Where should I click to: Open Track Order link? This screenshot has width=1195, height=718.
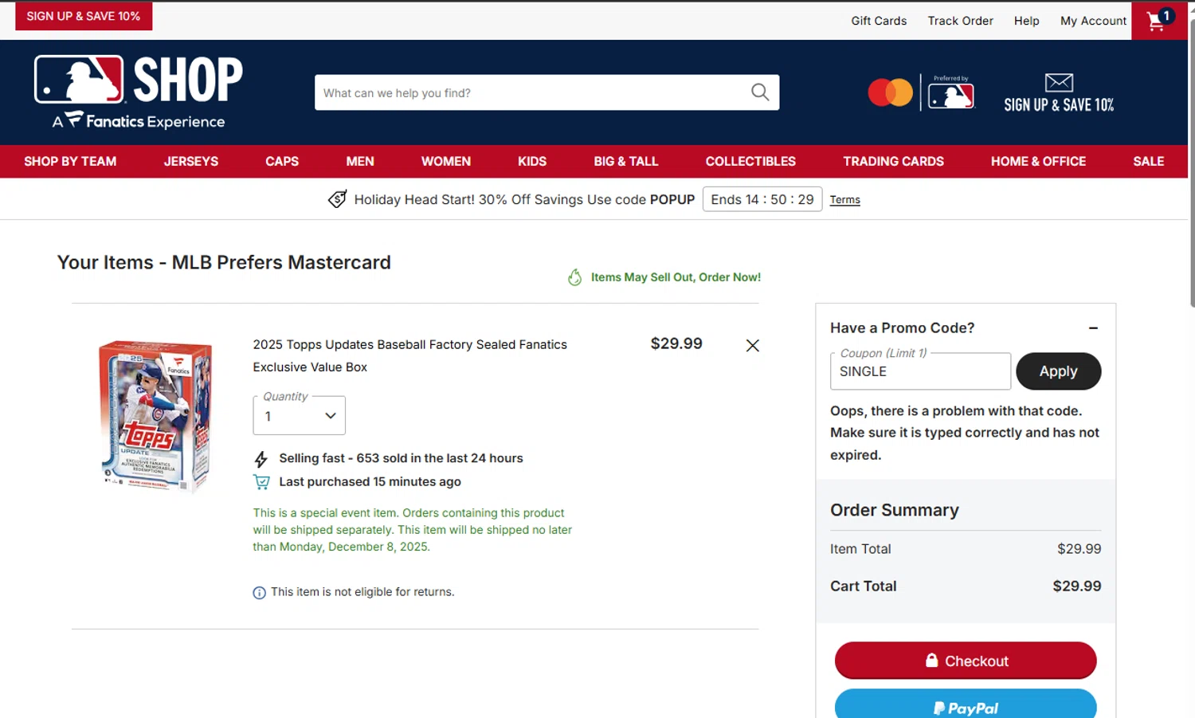click(x=960, y=21)
